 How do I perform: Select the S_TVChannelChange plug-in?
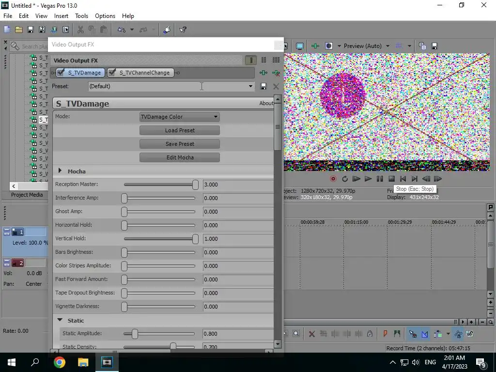144,73
